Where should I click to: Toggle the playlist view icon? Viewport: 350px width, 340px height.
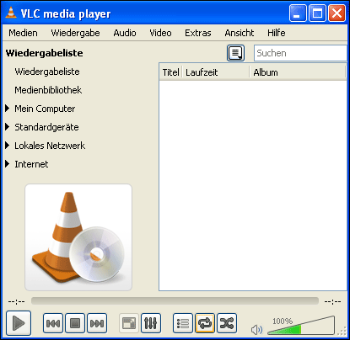click(x=183, y=323)
